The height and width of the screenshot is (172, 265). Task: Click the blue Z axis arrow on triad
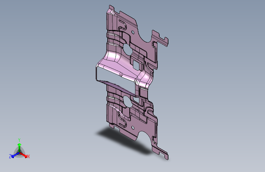click(15, 155)
